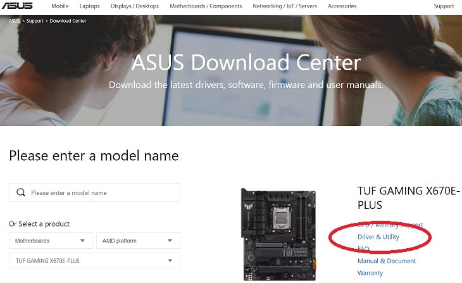Click the ASUS Download Center banner title
Screen dimensions: 462x283
246,62
